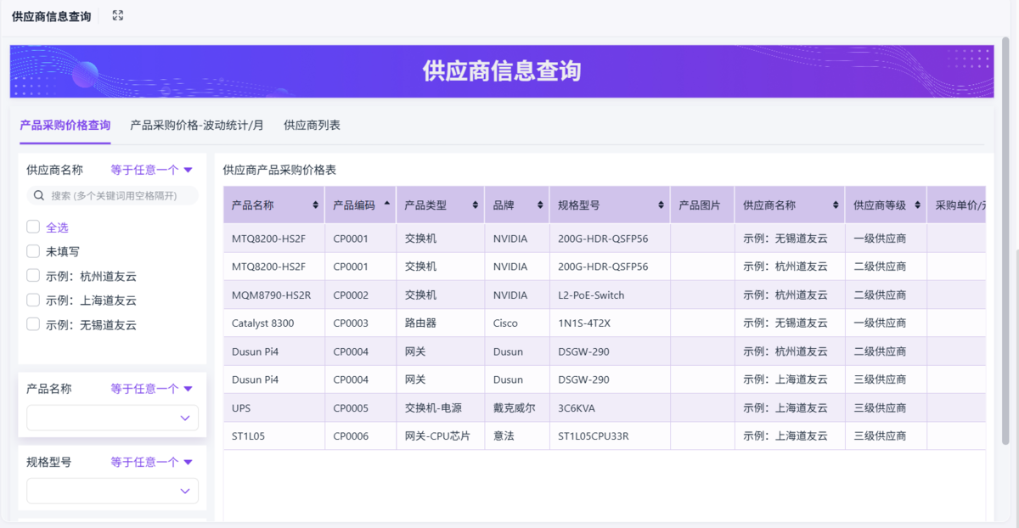Click the 供应商等级 column sort icon
The height and width of the screenshot is (528, 1019).
point(917,205)
